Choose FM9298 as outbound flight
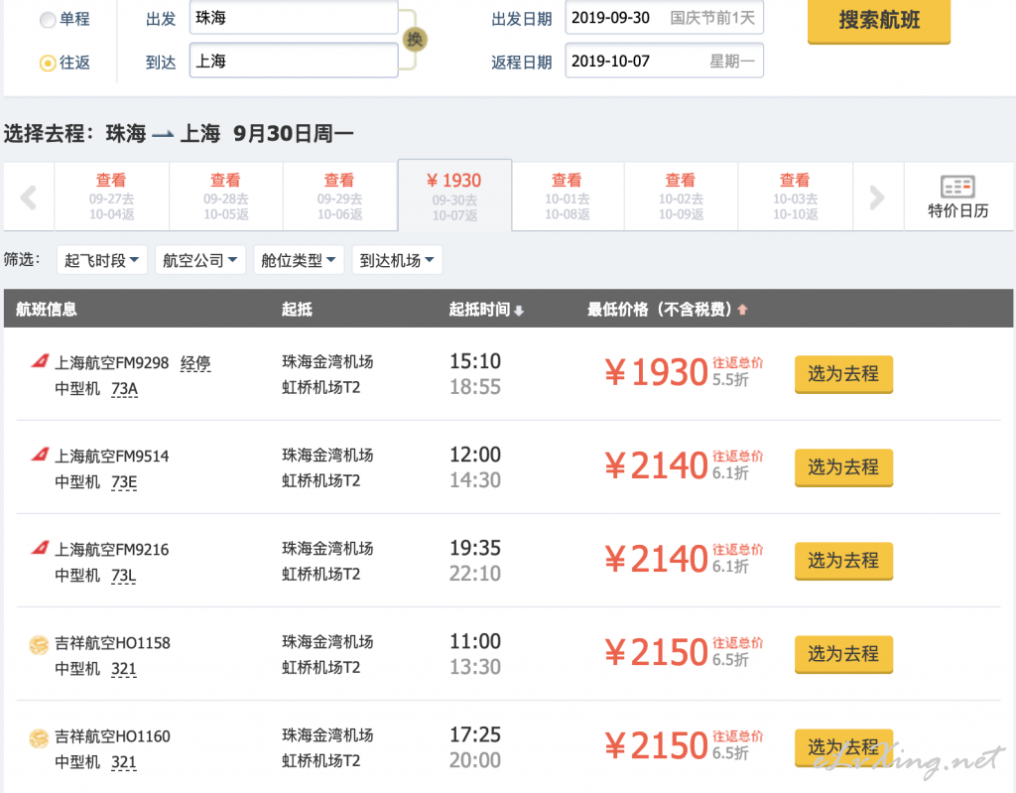The height and width of the screenshot is (793, 1016). (843, 374)
